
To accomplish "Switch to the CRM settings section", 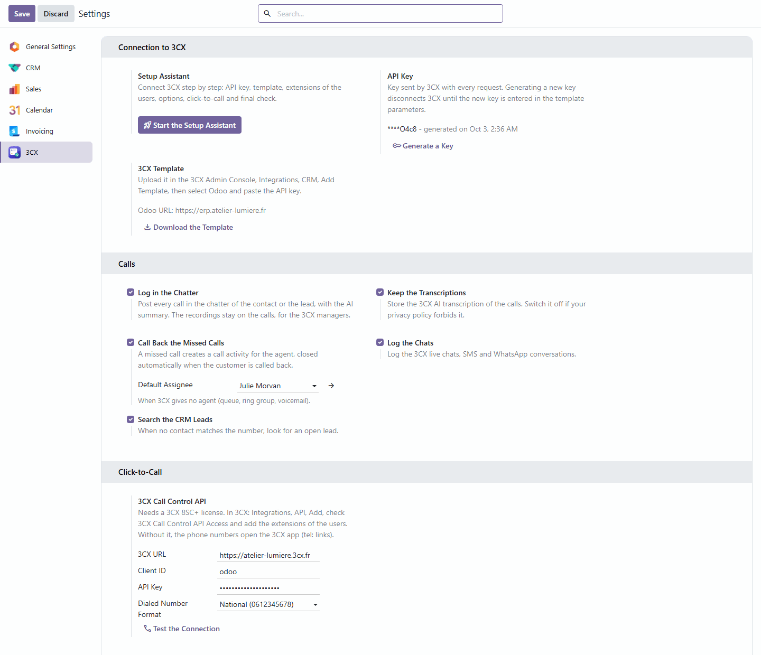I will [47, 68].
